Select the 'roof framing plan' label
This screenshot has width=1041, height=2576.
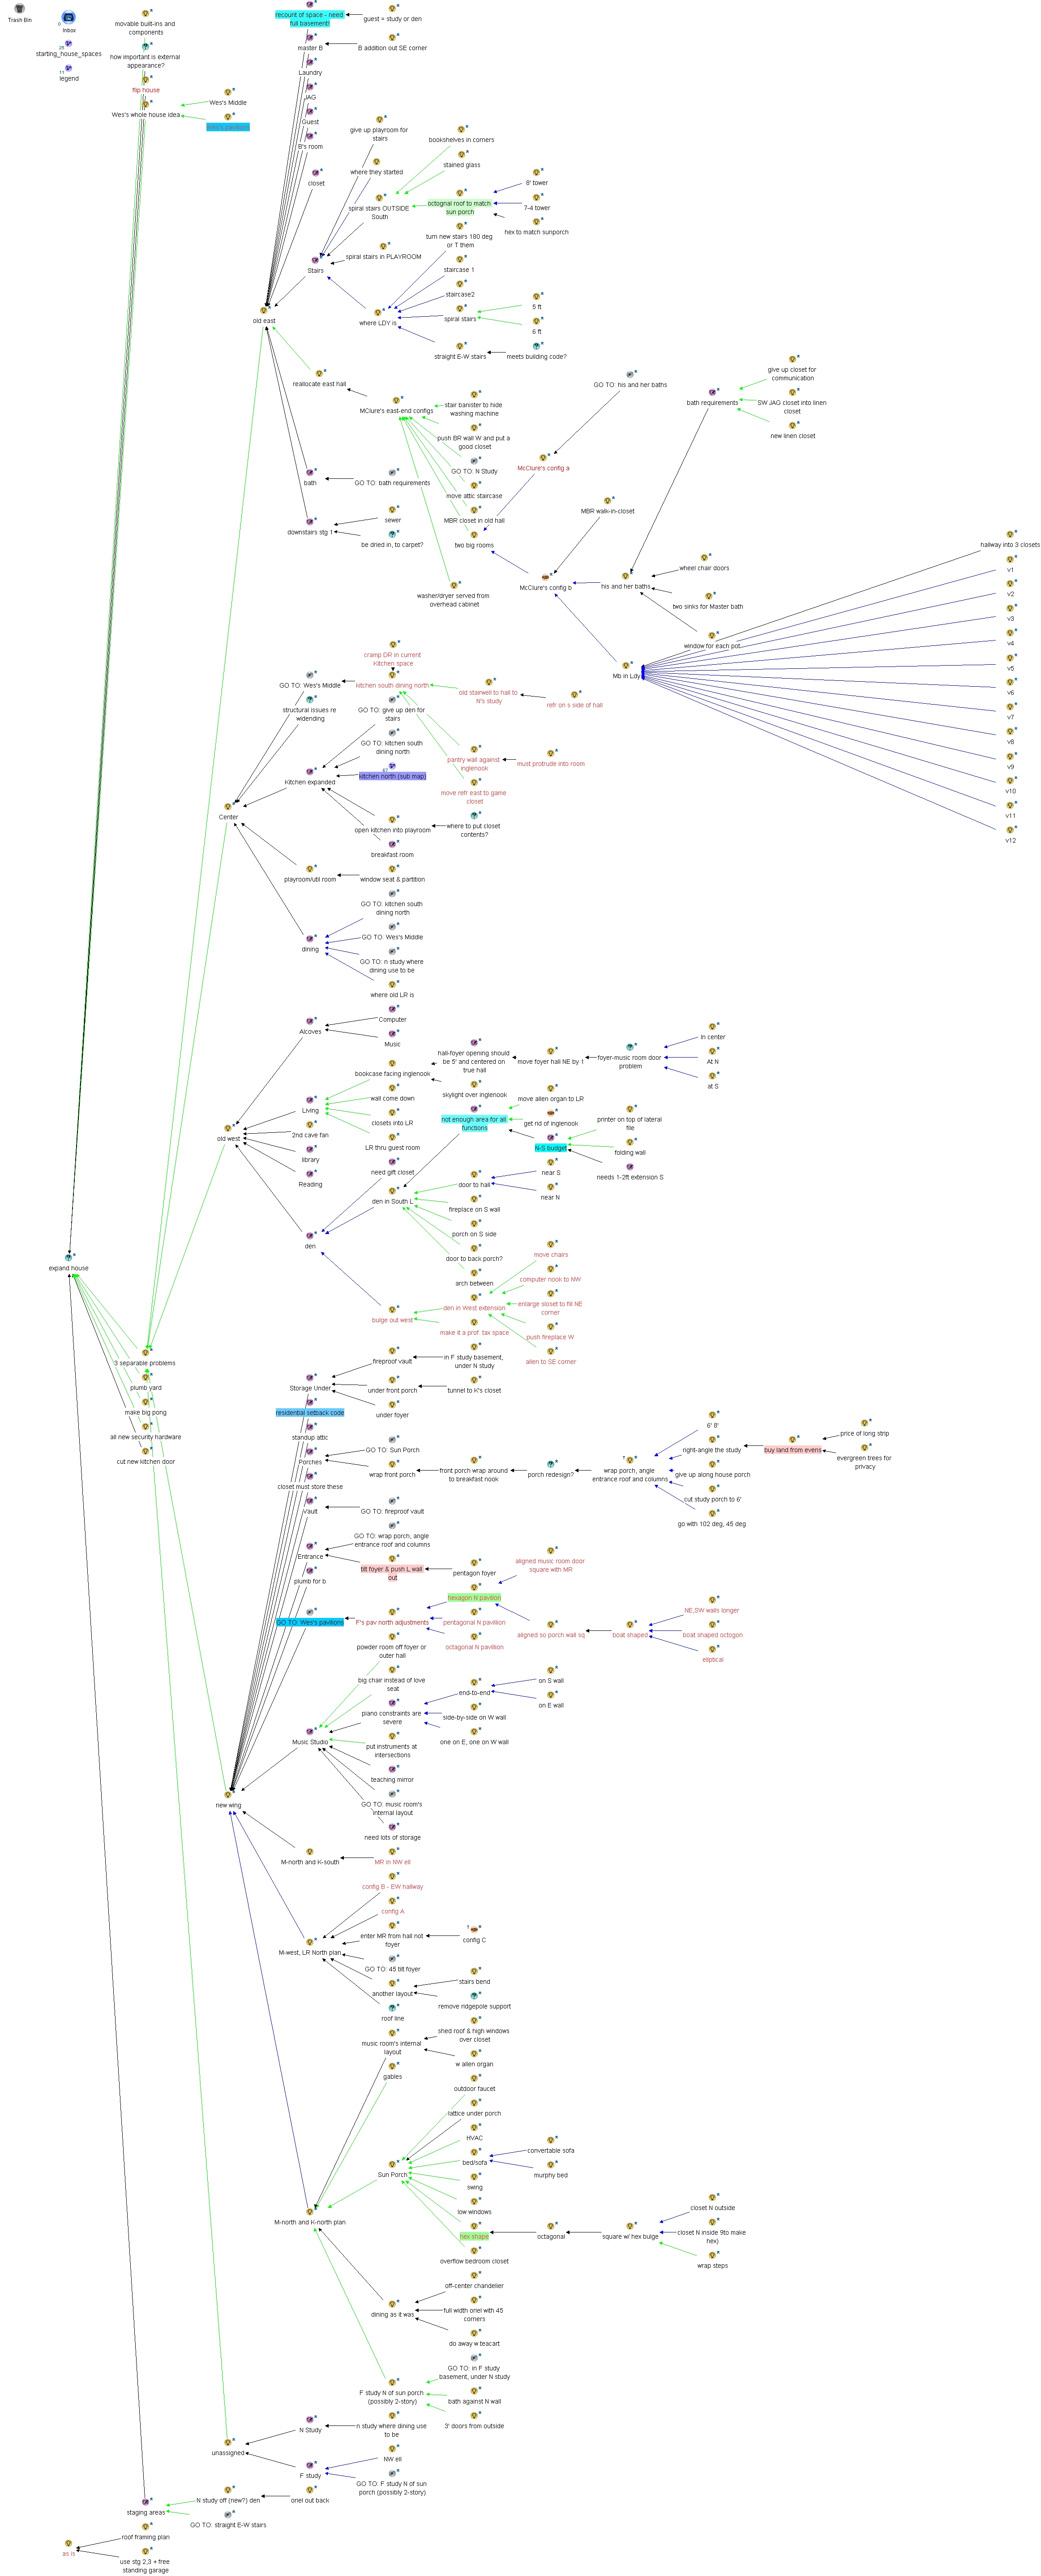click(x=145, y=2537)
